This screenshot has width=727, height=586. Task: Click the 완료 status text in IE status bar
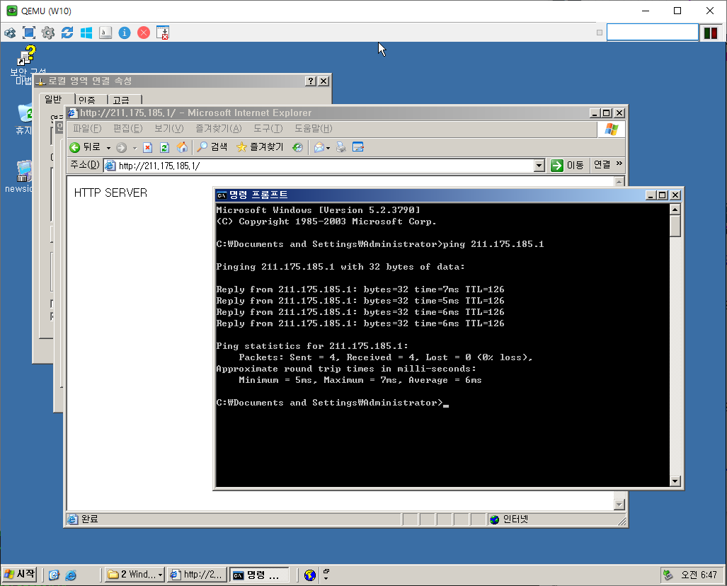click(90, 519)
